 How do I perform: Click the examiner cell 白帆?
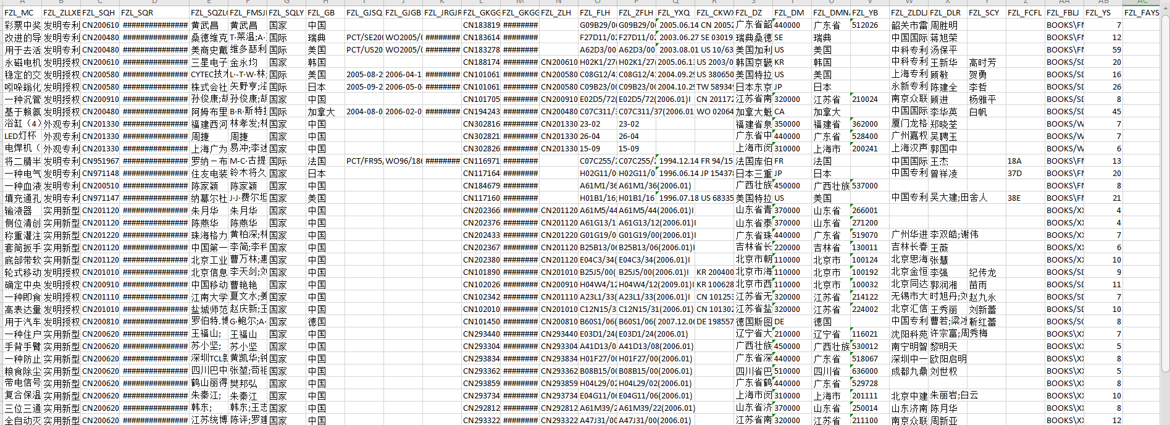(987, 111)
